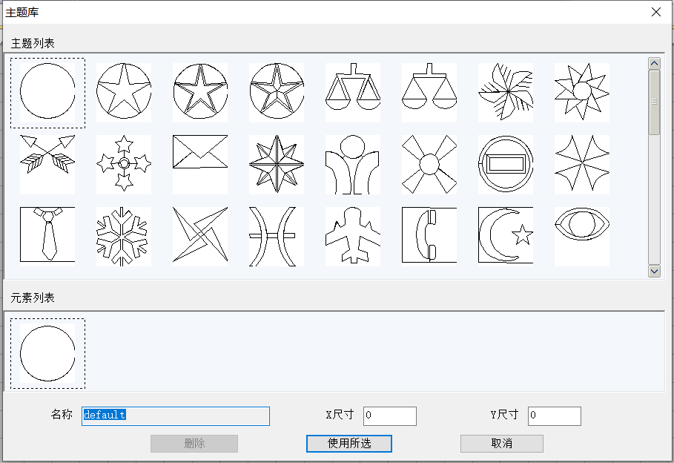Select the curved eight-point star theme

pos(582,165)
